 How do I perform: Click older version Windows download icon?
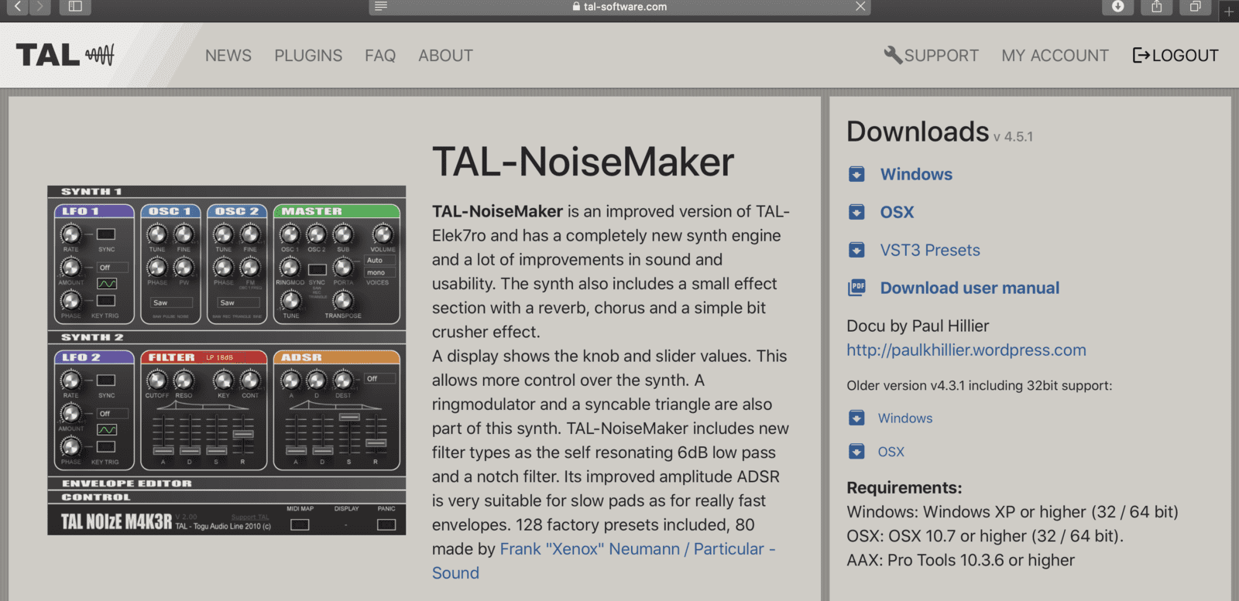click(856, 418)
